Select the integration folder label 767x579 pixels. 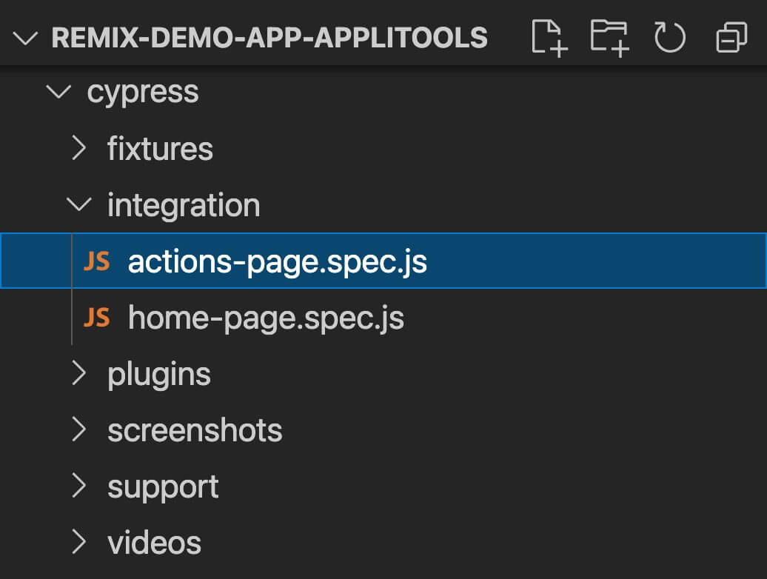(x=184, y=205)
